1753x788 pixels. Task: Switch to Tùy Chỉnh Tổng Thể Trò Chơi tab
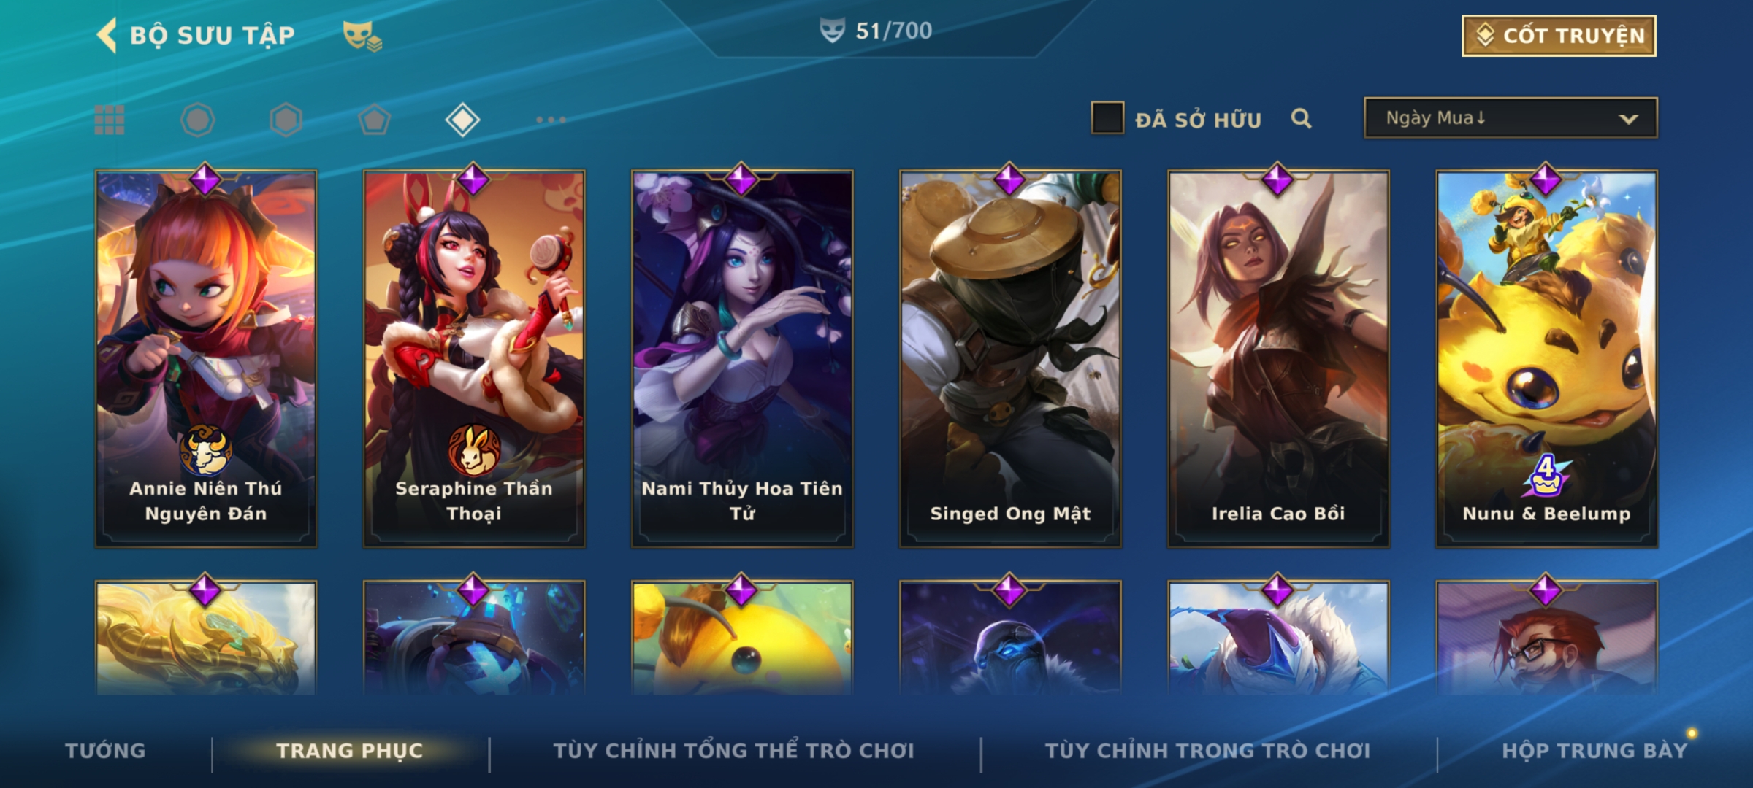click(733, 750)
